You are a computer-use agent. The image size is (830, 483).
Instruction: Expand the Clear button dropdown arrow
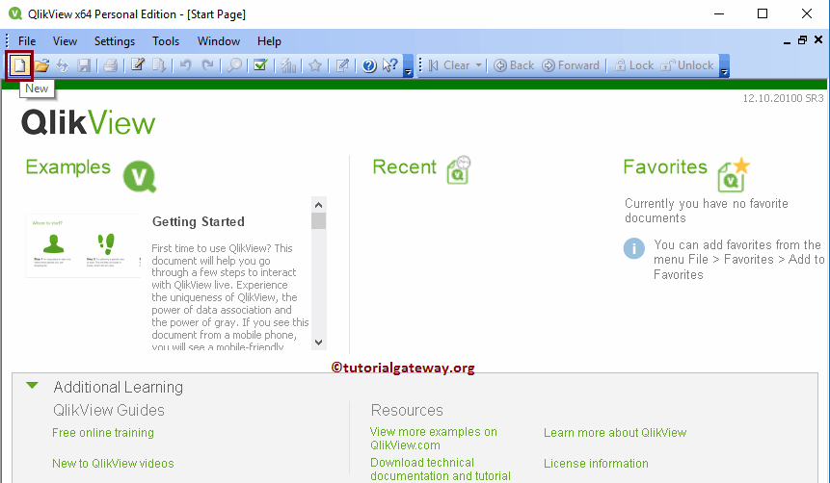pos(479,65)
